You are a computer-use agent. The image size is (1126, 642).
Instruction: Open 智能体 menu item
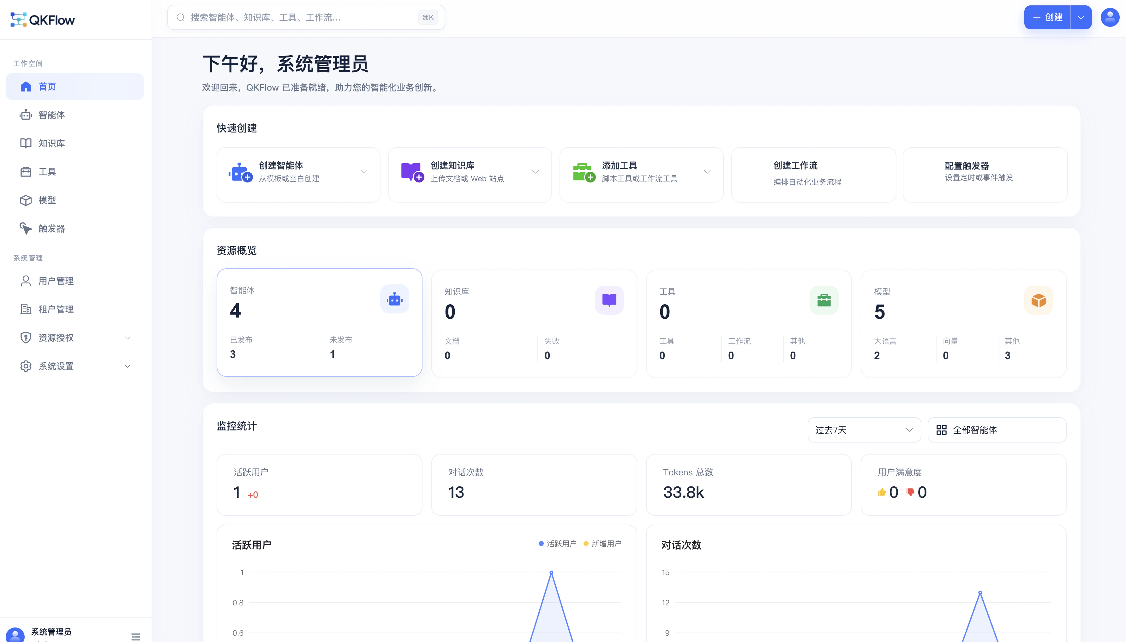[x=75, y=115]
